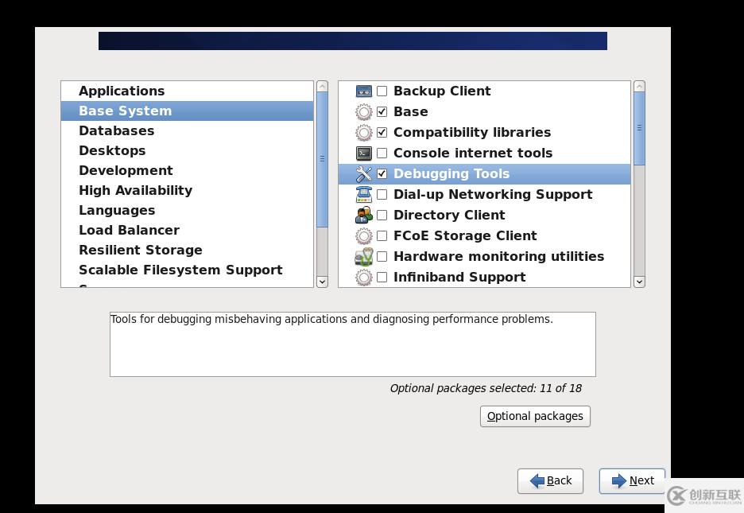The image size is (744, 513).
Task: Click the gear icon beside Compatibility libraries
Action: point(364,132)
